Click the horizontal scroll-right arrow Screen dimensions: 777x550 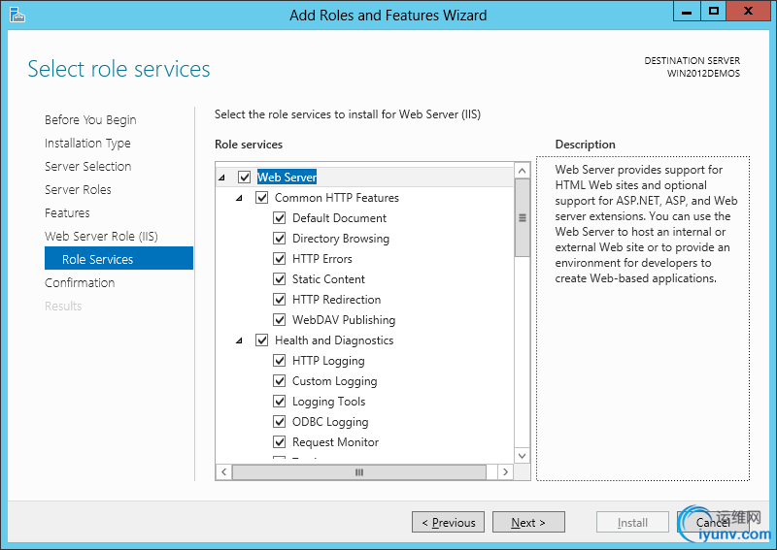pyautogui.click(x=505, y=471)
